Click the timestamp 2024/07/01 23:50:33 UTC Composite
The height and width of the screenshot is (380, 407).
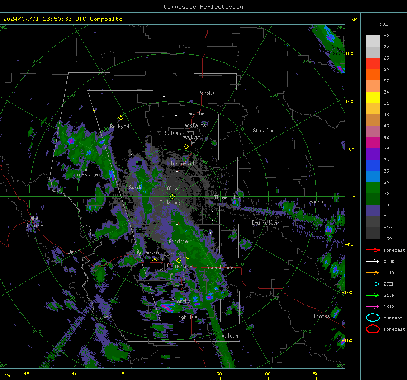click(62, 19)
